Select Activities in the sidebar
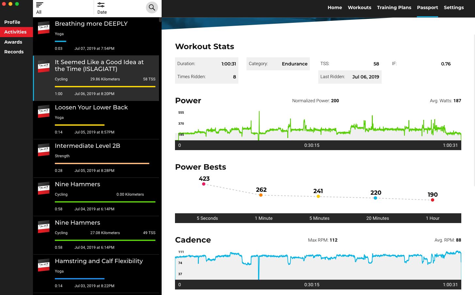The height and width of the screenshot is (295, 475). pos(16,32)
